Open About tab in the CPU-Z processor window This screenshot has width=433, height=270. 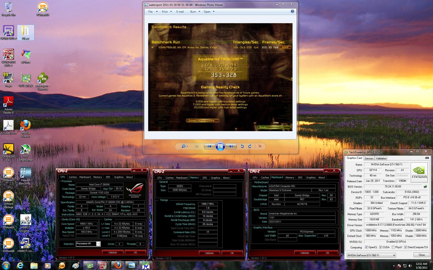click(129, 177)
